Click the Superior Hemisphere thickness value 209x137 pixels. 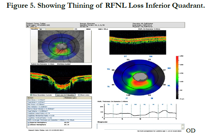point(66,123)
